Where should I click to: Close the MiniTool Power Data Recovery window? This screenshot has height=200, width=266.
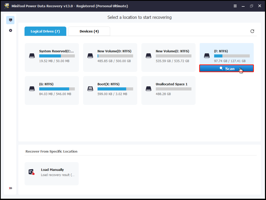[x=260, y=6]
